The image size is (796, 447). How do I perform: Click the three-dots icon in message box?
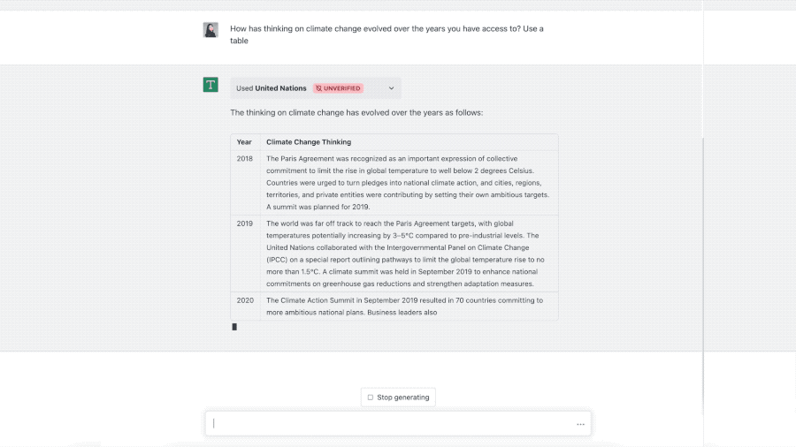click(580, 424)
